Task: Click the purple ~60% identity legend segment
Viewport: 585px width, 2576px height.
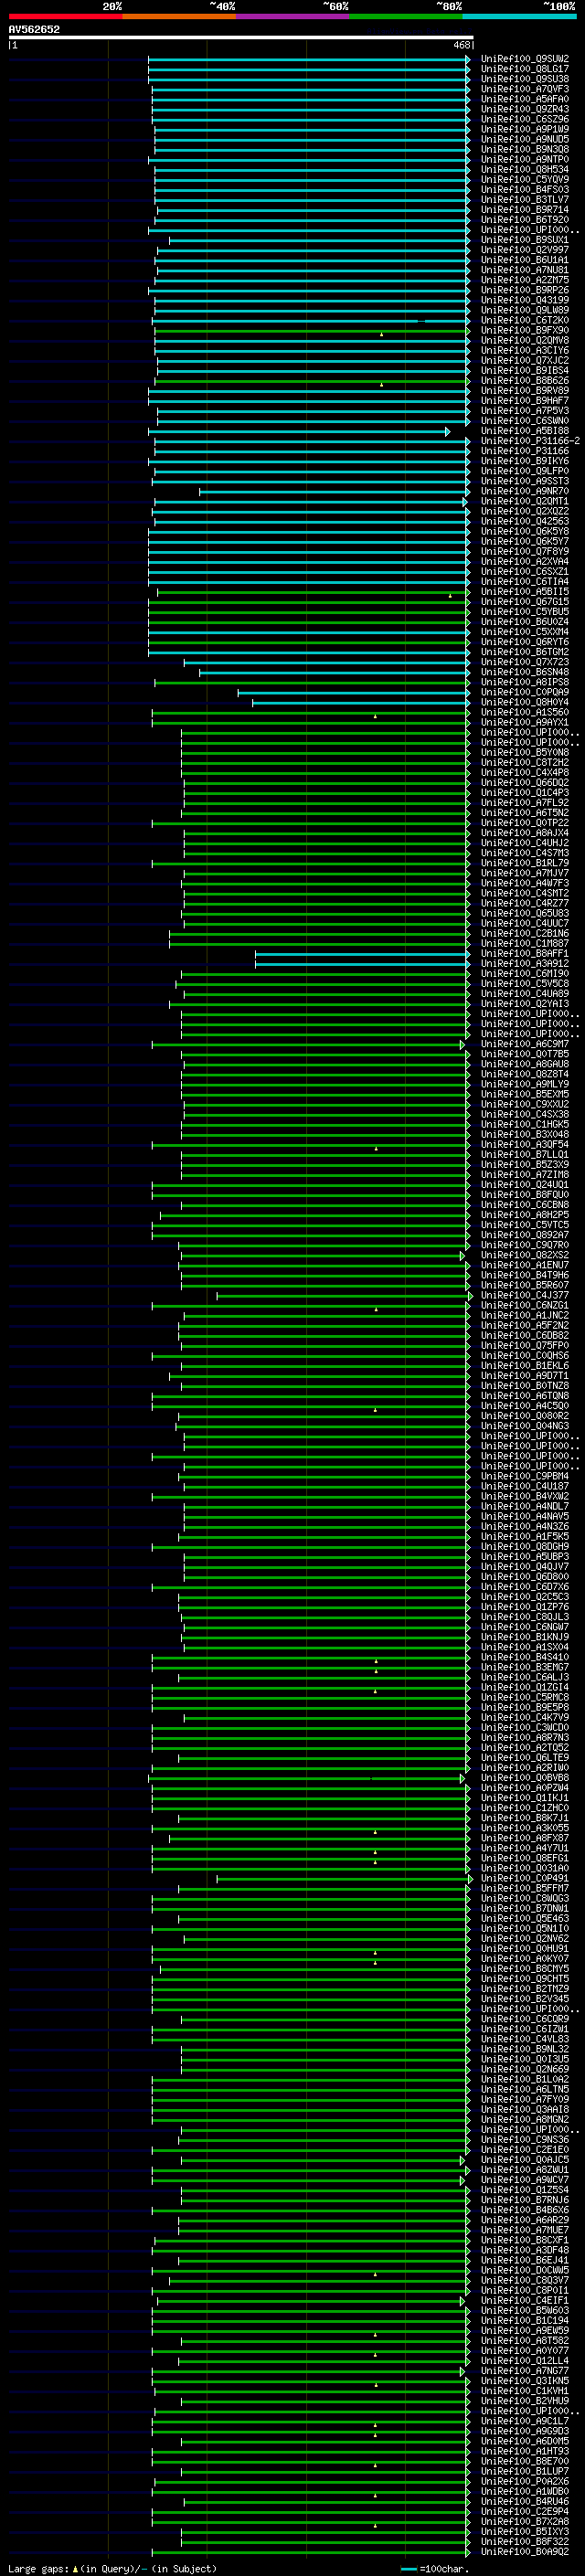Action: point(292,16)
